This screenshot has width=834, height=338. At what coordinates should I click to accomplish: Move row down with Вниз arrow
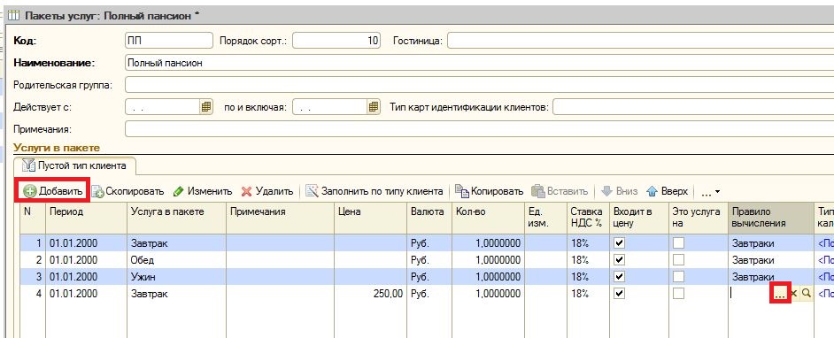pos(620,191)
